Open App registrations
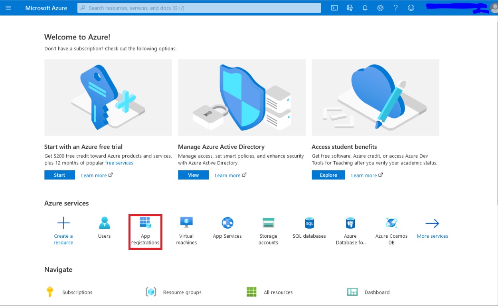Viewport: 498px width, 306px height. click(145, 231)
